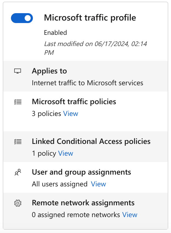The image size is (171, 233).
Task: Click the list icon beside Linked Conditional Access policies
Action: tap(18, 142)
